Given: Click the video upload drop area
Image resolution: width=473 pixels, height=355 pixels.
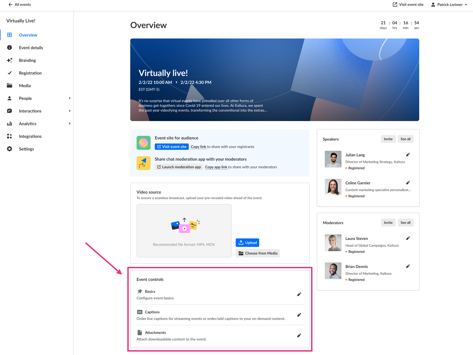Looking at the screenshot, I should [184, 231].
